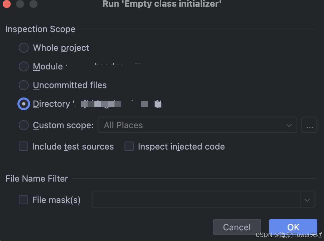Click the gray zoom window button
The width and height of the screenshot is (324, 241).
click(33, 4)
